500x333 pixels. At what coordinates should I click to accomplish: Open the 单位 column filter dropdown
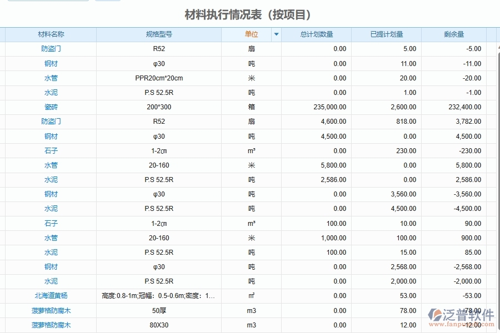click(276, 34)
